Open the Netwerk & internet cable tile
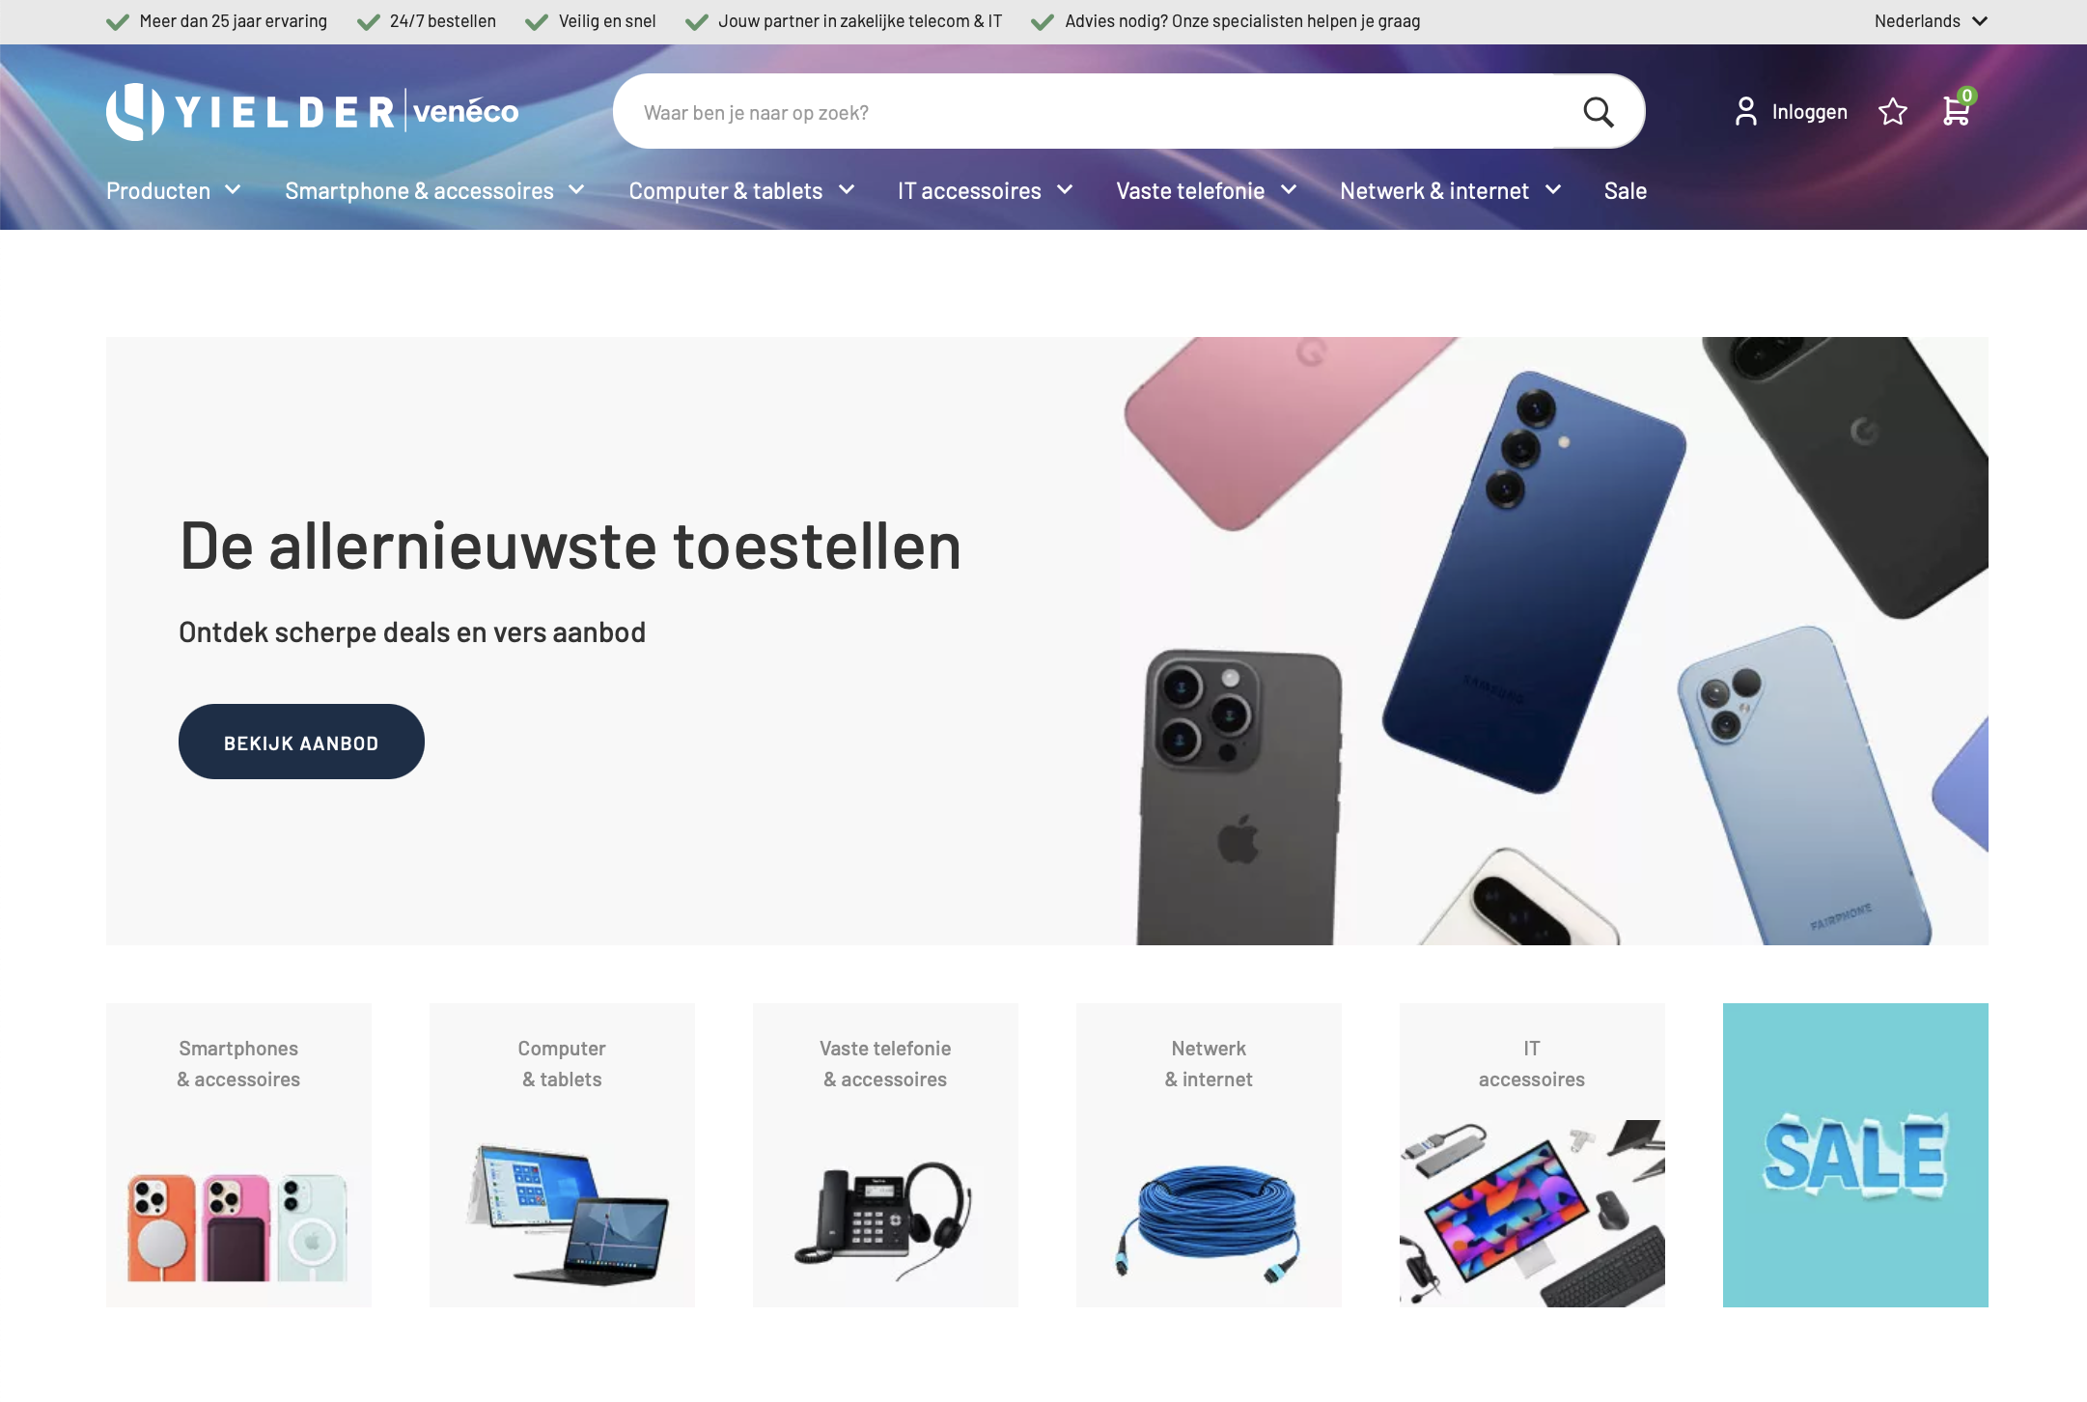 [1209, 1155]
